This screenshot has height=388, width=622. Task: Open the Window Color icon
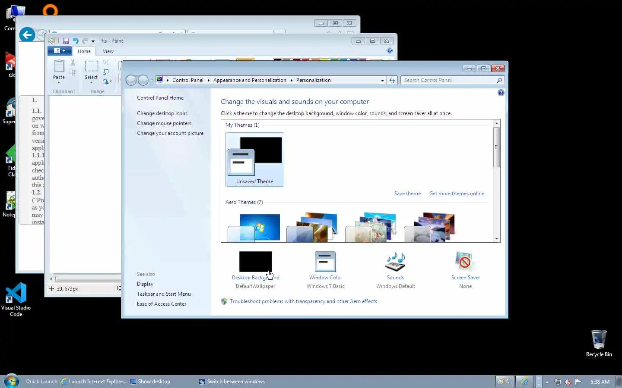coord(325,262)
